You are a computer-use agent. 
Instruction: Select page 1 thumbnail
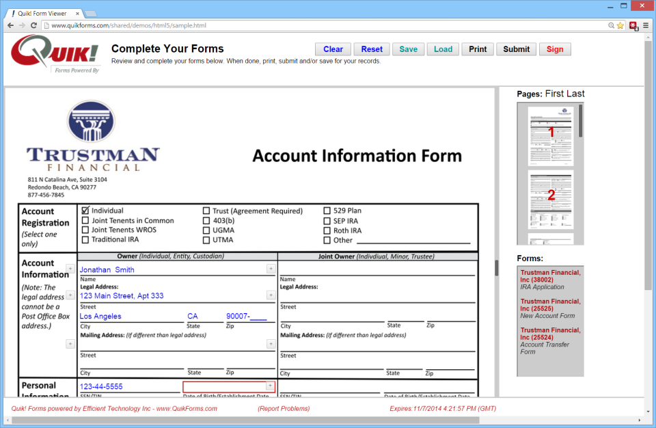[x=551, y=136]
